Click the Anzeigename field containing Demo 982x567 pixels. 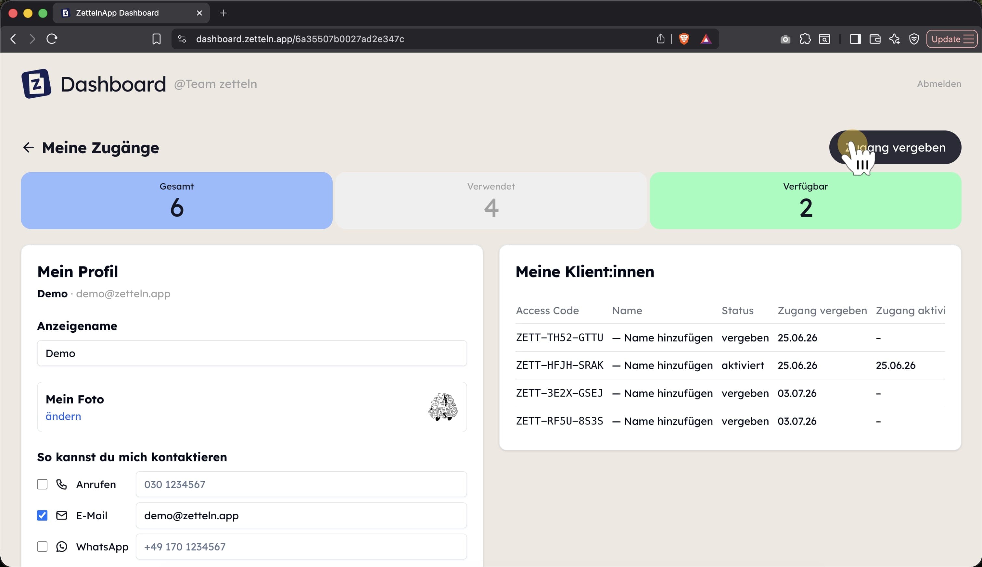pyautogui.click(x=252, y=353)
